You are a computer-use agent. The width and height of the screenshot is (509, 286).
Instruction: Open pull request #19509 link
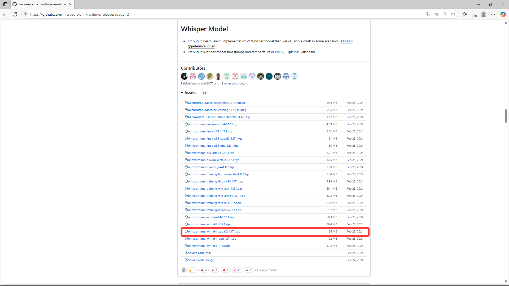[x=278, y=52]
